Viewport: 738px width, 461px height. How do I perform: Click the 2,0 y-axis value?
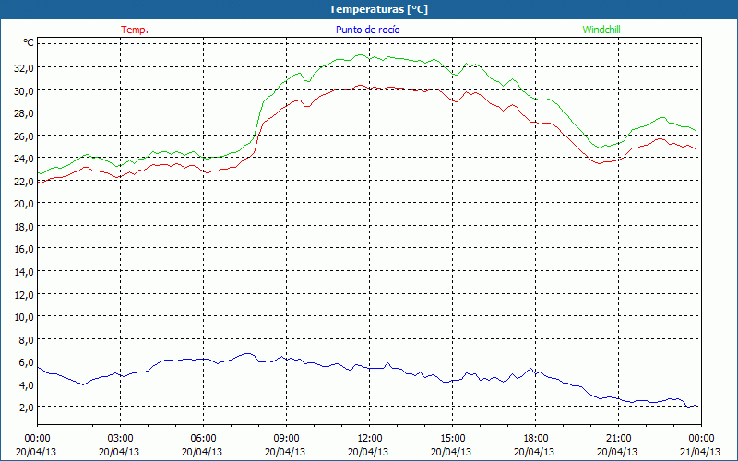click(x=27, y=408)
